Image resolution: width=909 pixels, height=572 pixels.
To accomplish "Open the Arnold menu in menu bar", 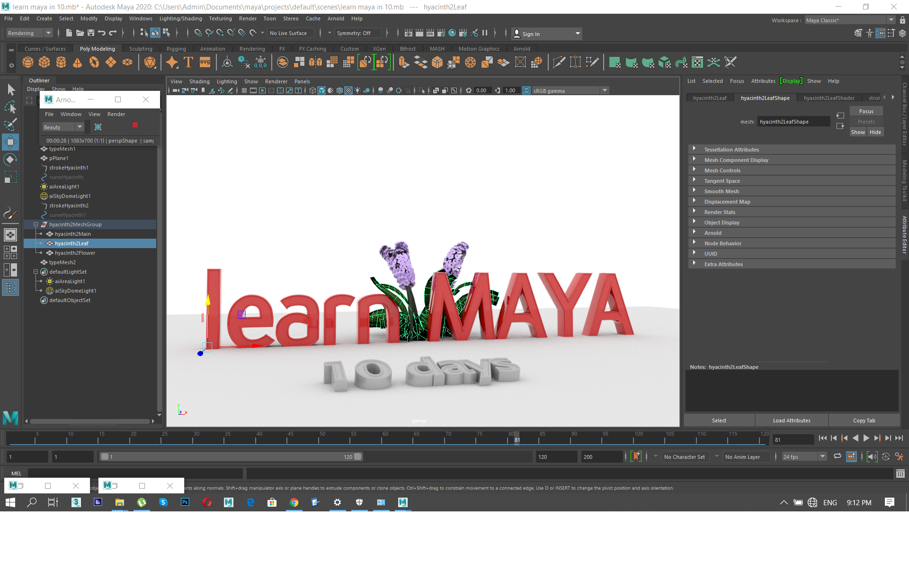I will pos(336,18).
